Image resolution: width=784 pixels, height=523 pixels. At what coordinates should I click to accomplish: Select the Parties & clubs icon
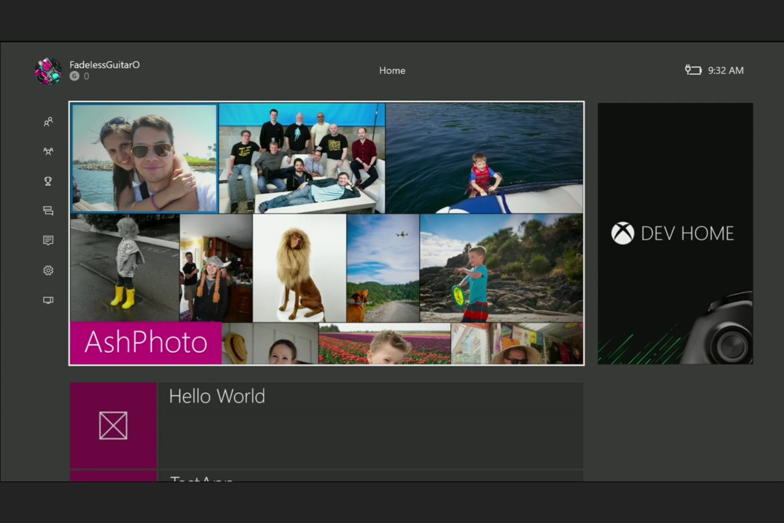pos(48,151)
